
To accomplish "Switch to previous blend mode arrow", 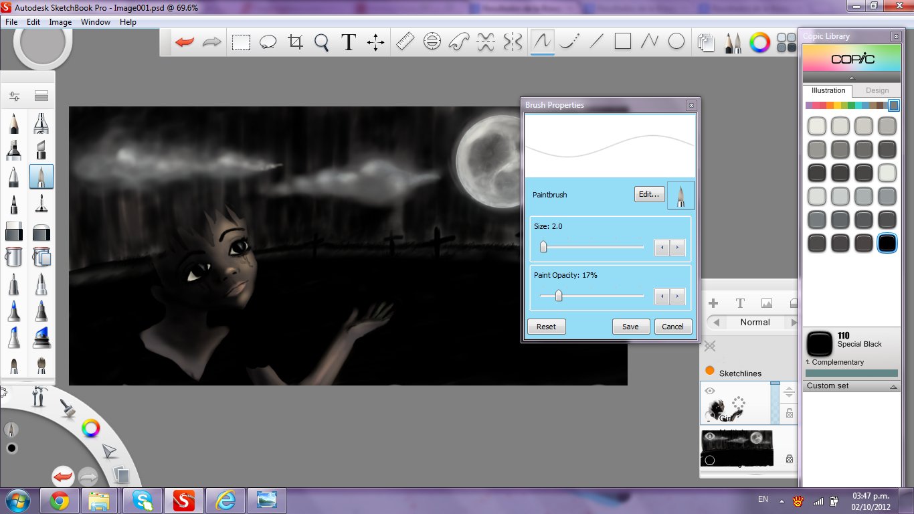I will click(717, 323).
